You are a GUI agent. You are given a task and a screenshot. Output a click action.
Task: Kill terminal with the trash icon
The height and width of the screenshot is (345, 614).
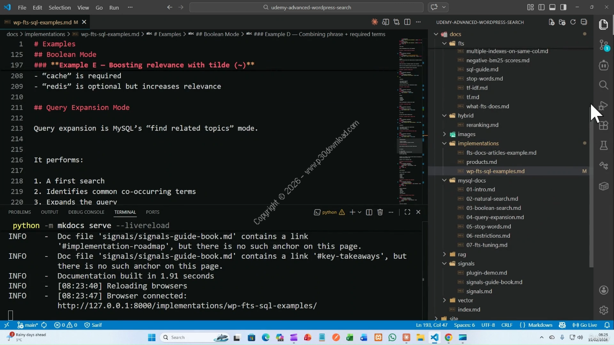click(380, 212)
